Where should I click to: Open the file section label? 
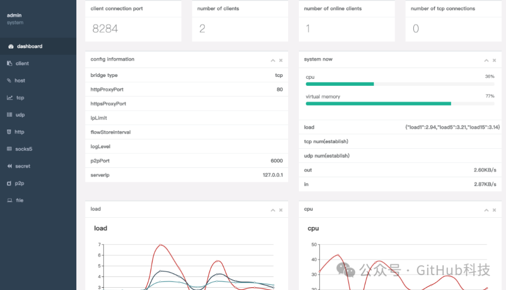[20, 200]
